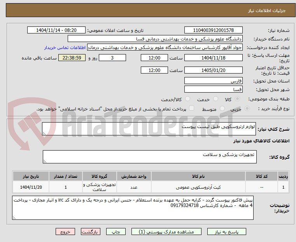
Task: Click the واحد شمارش column header
Action: [x=134, y=176]
